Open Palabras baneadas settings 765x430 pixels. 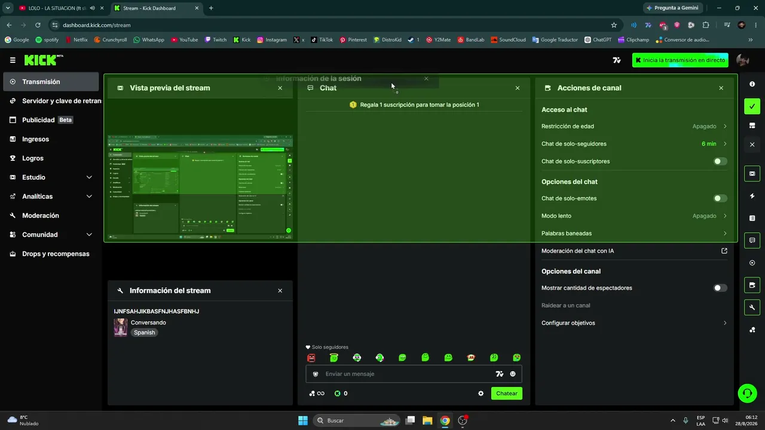pos(634,234)
